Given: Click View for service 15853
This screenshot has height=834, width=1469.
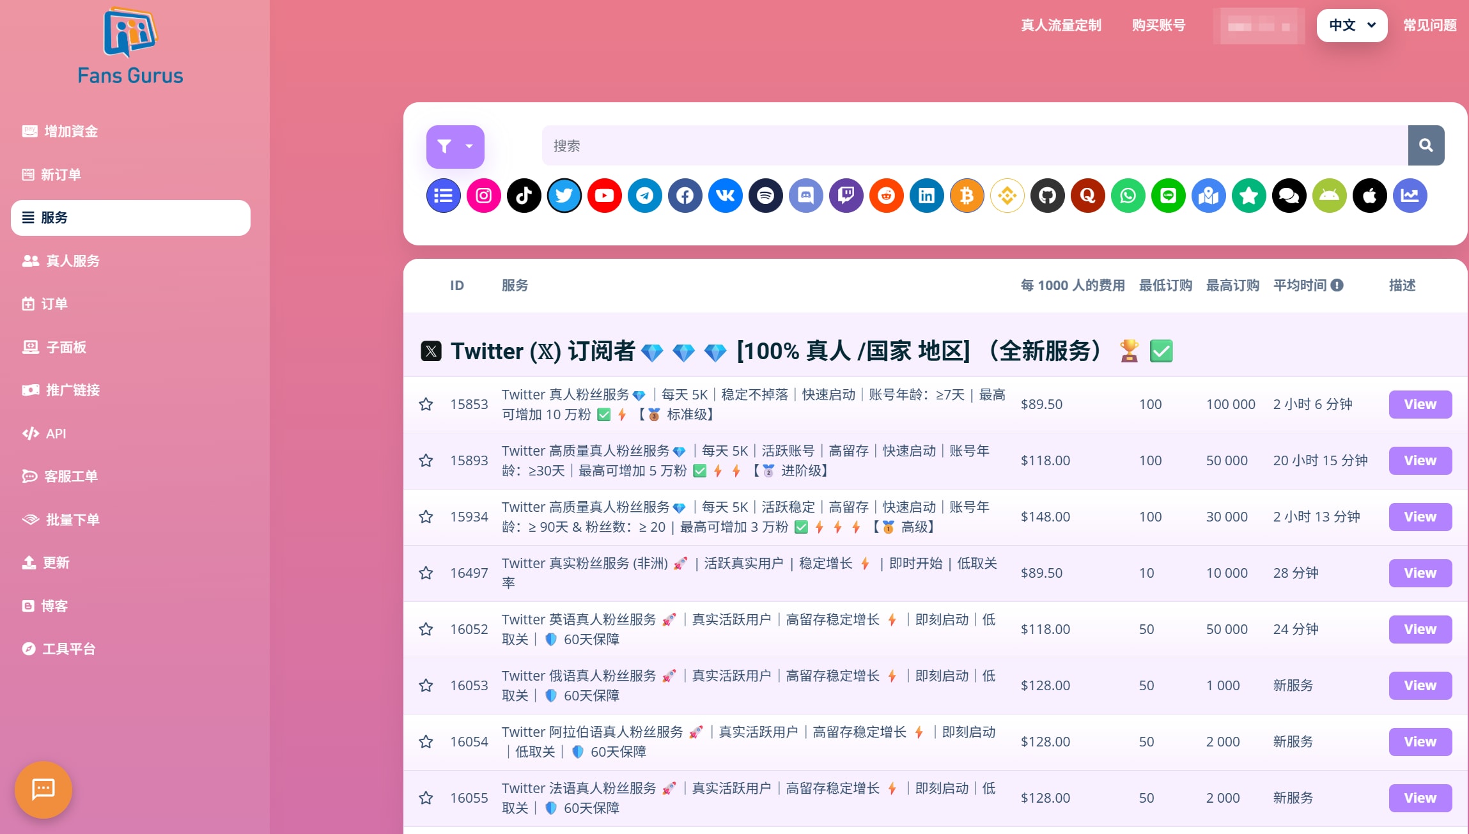Looking at the screenshot, I should tap(1420, 405).
